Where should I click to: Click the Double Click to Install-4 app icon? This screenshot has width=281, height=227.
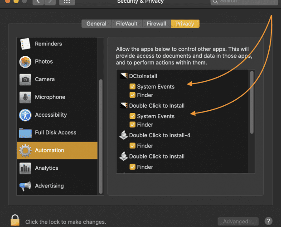tap(124, 135)
